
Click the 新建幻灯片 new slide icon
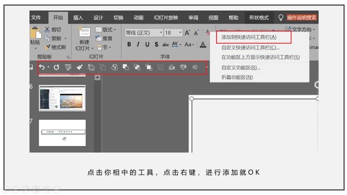84,32
